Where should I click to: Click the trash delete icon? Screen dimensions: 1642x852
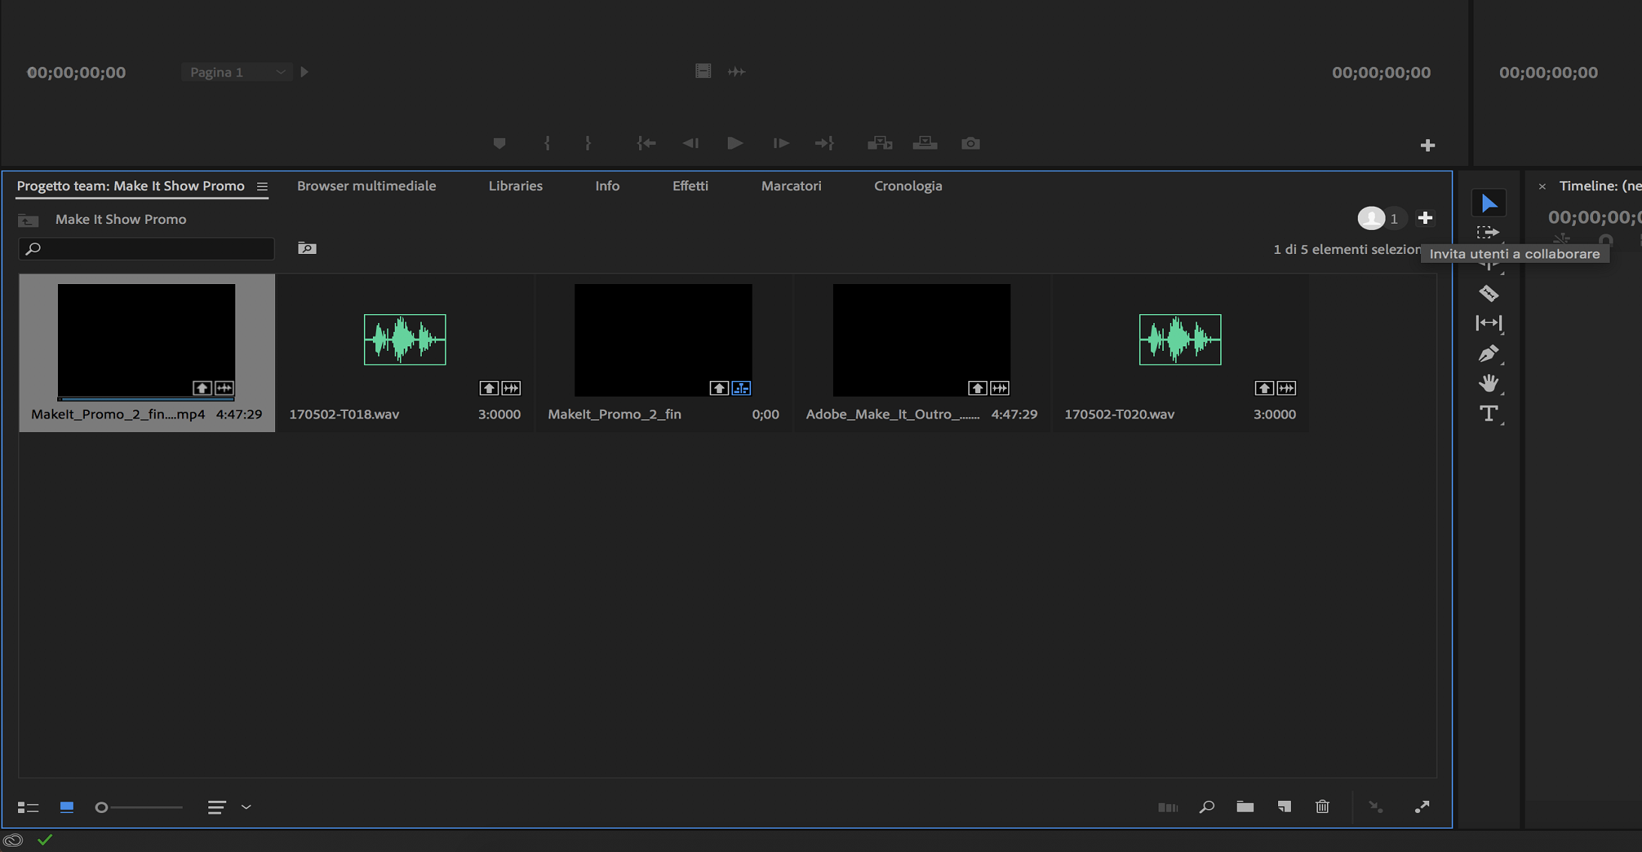1322,806
